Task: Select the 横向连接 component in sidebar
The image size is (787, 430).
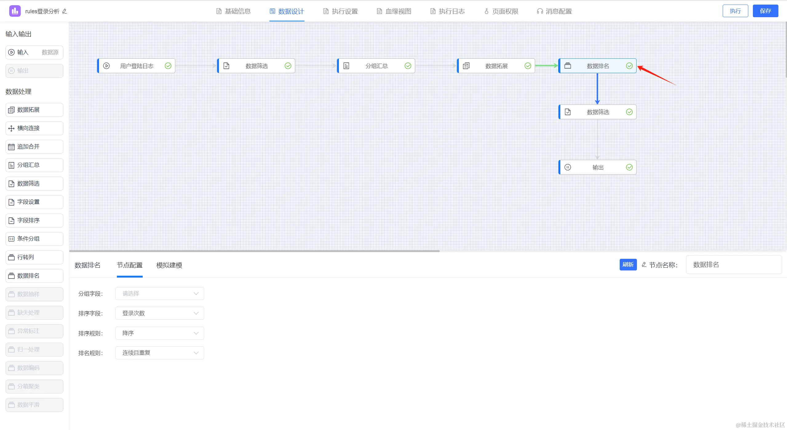Action: pyautogui.click(x=34, y=128)
